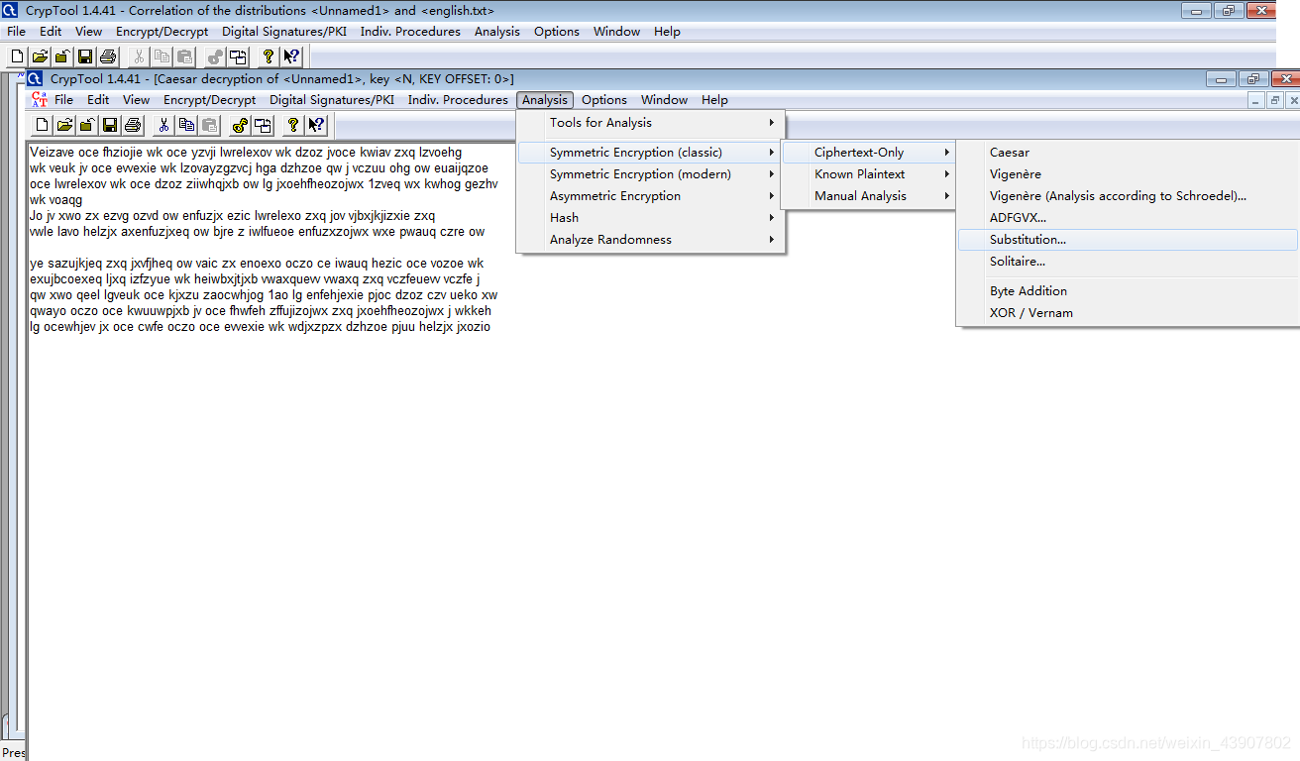
Task: Click context help arrow icon in Correlation window
Action: click(x=291, y=56)
